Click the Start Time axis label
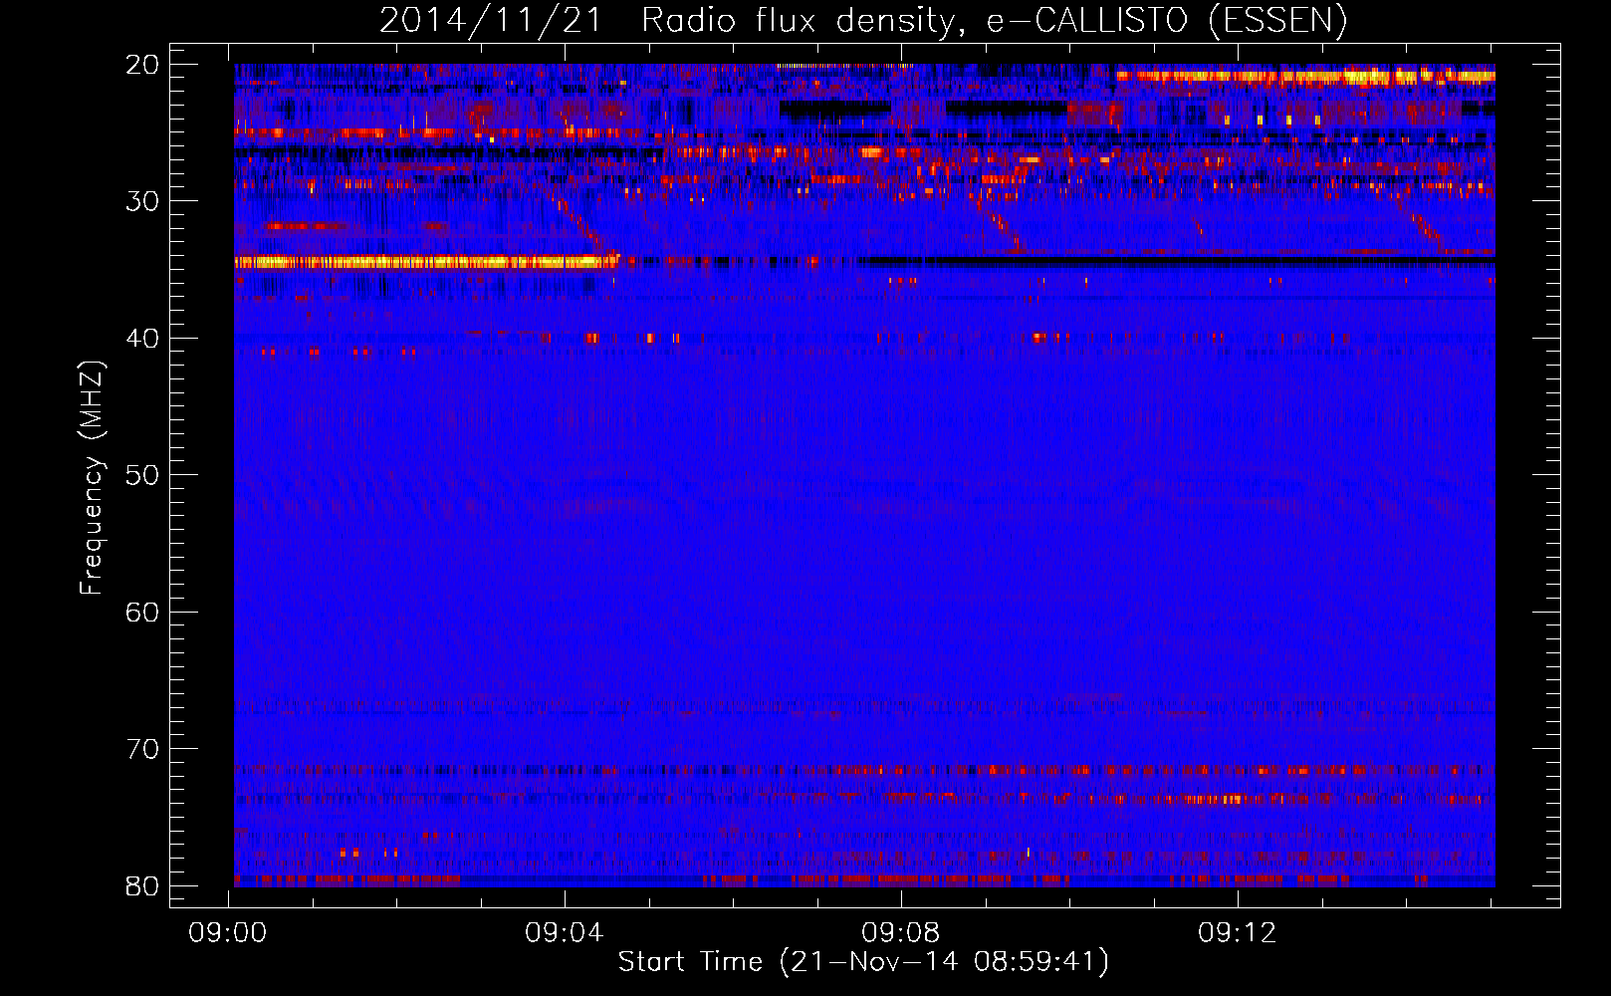This screenshot has width=1611, height=996. [862, 962]
